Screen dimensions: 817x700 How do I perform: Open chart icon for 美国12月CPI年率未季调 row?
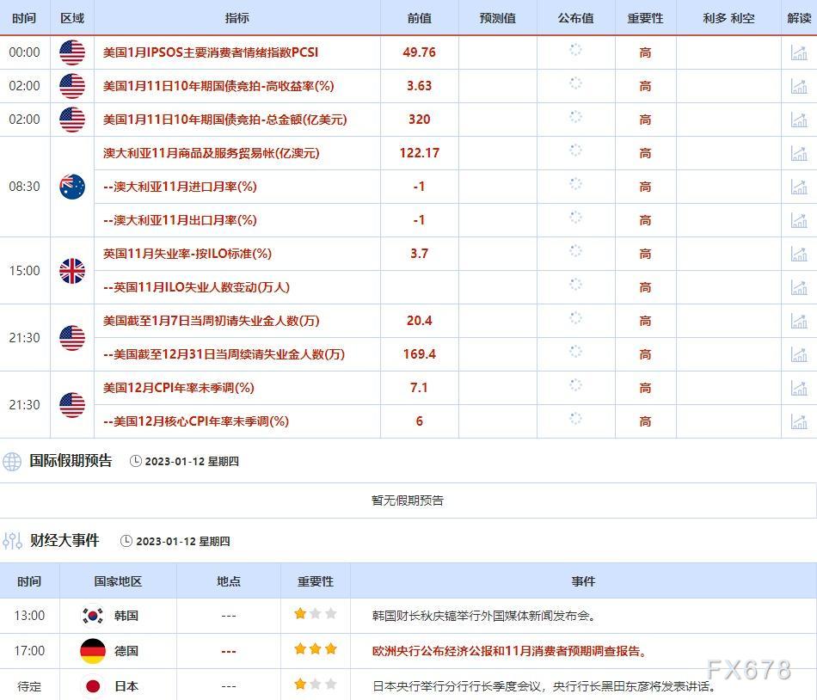coord(799,388)
